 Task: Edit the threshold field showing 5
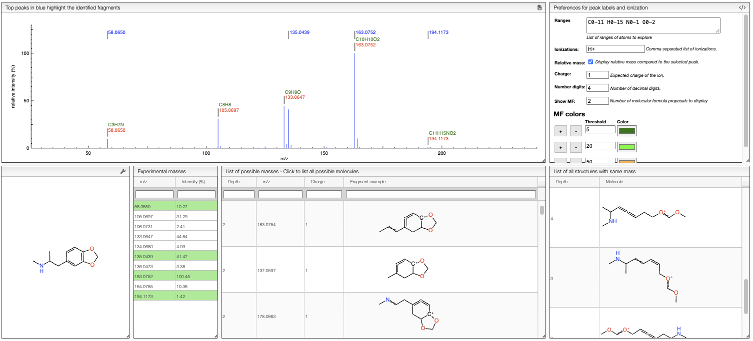point(600,129)
